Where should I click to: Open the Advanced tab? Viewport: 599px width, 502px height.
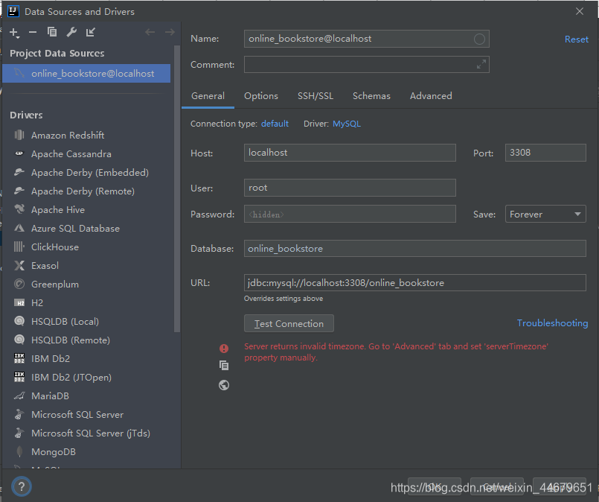431,96
